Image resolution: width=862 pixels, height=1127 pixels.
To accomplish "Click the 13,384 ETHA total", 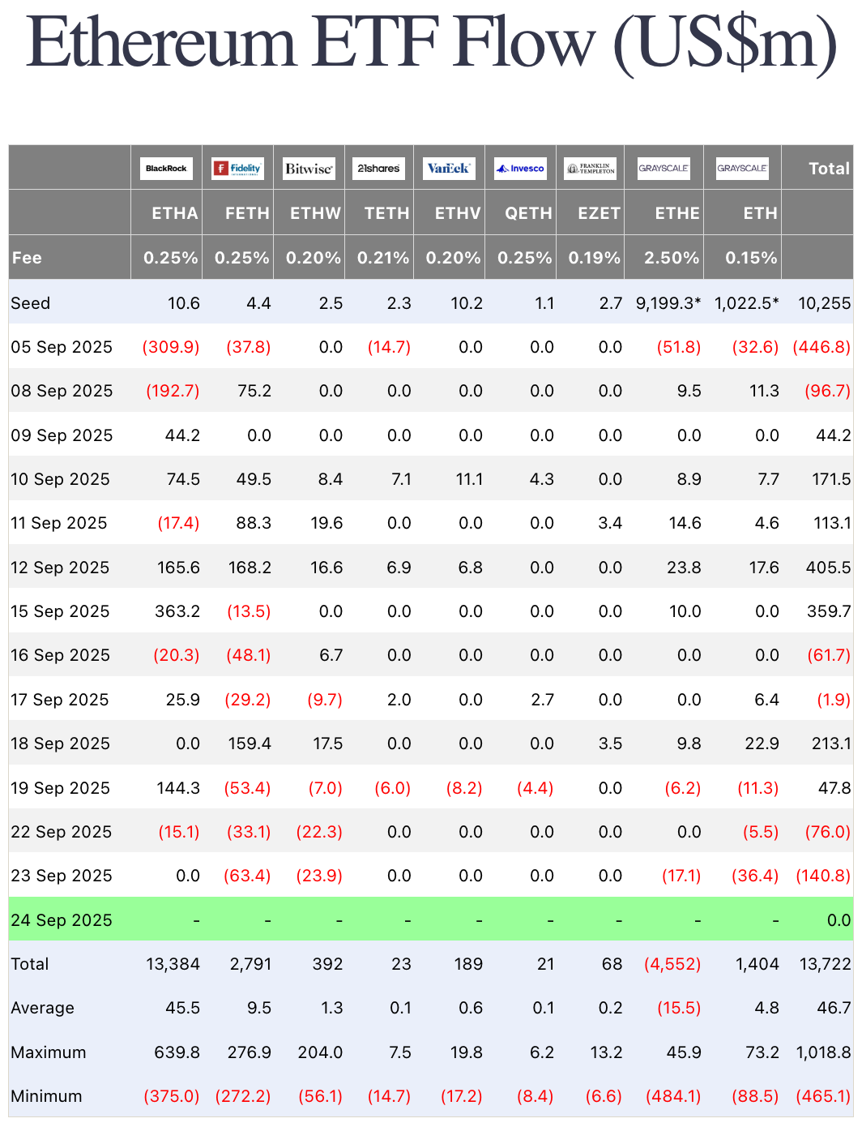I will point(173,964).
